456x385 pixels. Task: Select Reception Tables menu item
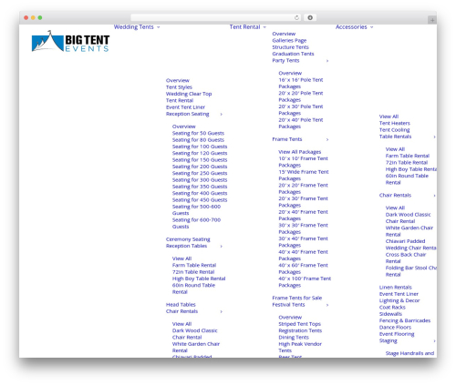(186, 246)
